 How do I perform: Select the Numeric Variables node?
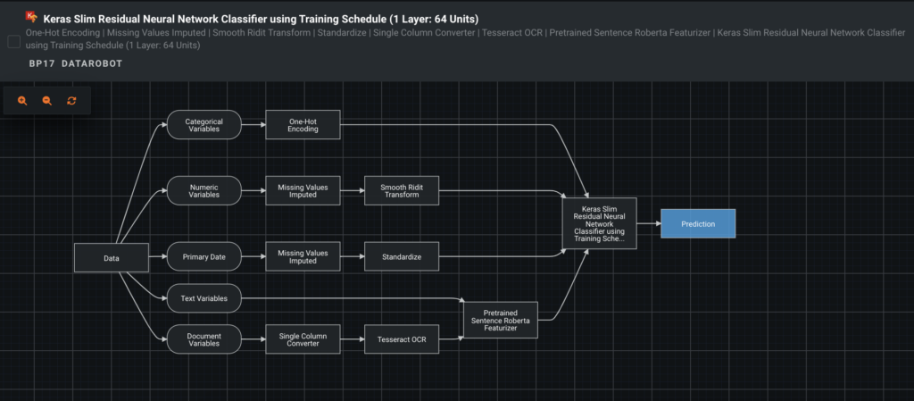tap(204, 190)
